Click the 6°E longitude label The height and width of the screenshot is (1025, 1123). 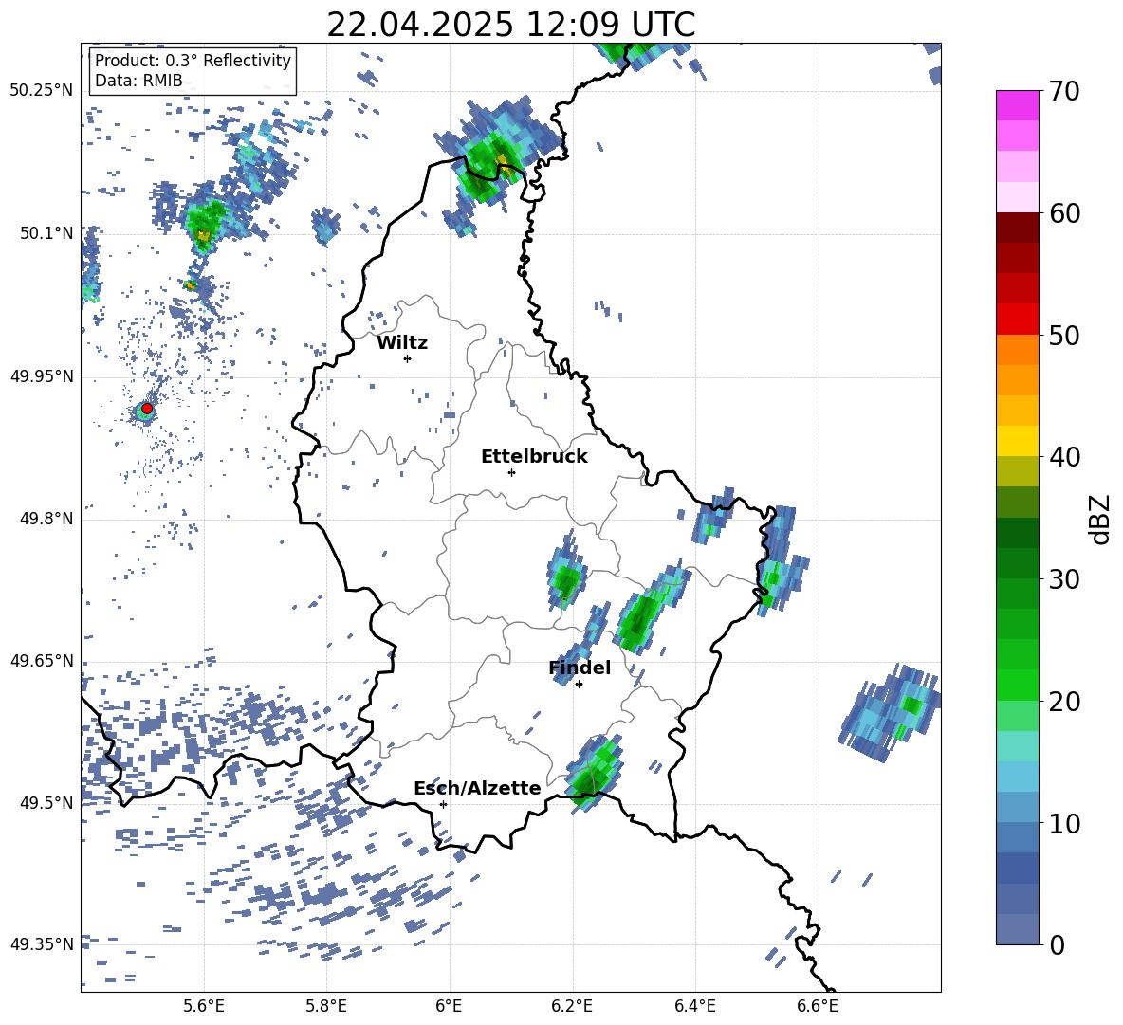(x=449, y=1006)
